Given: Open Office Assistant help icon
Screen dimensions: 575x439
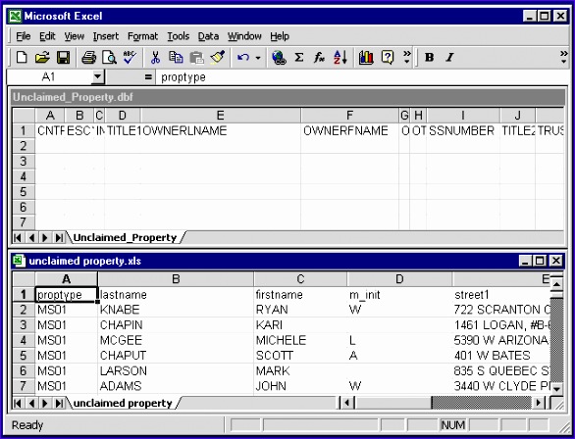Looking at the screenshot, I should pyautogui.click(x=388, y=58).
